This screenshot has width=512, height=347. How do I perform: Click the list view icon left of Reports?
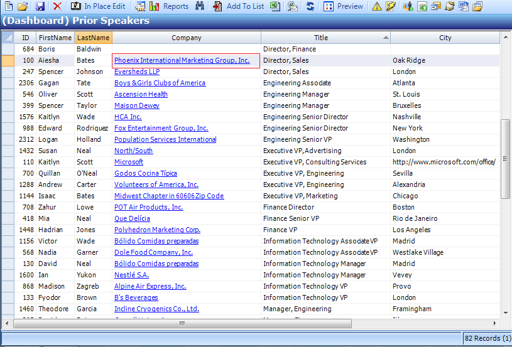point(141,6)
